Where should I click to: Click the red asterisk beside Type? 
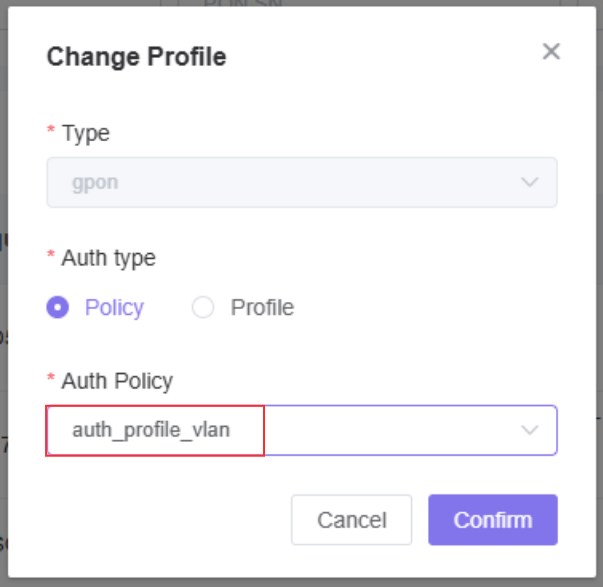52,132
